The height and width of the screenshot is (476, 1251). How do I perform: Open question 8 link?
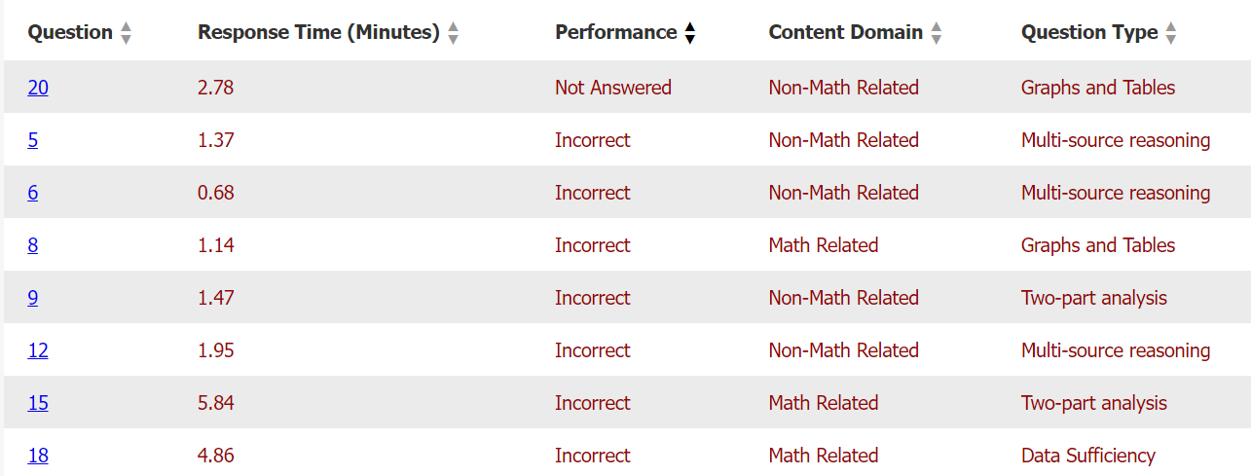point(33,245)
